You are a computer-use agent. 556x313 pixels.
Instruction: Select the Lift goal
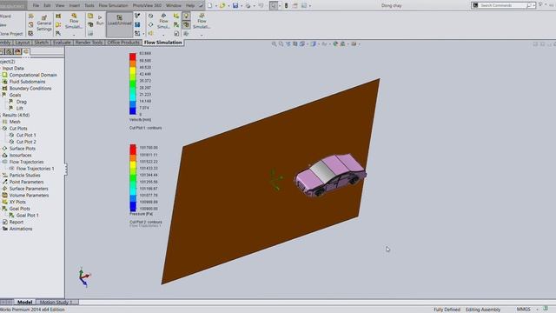click(19, 108)
